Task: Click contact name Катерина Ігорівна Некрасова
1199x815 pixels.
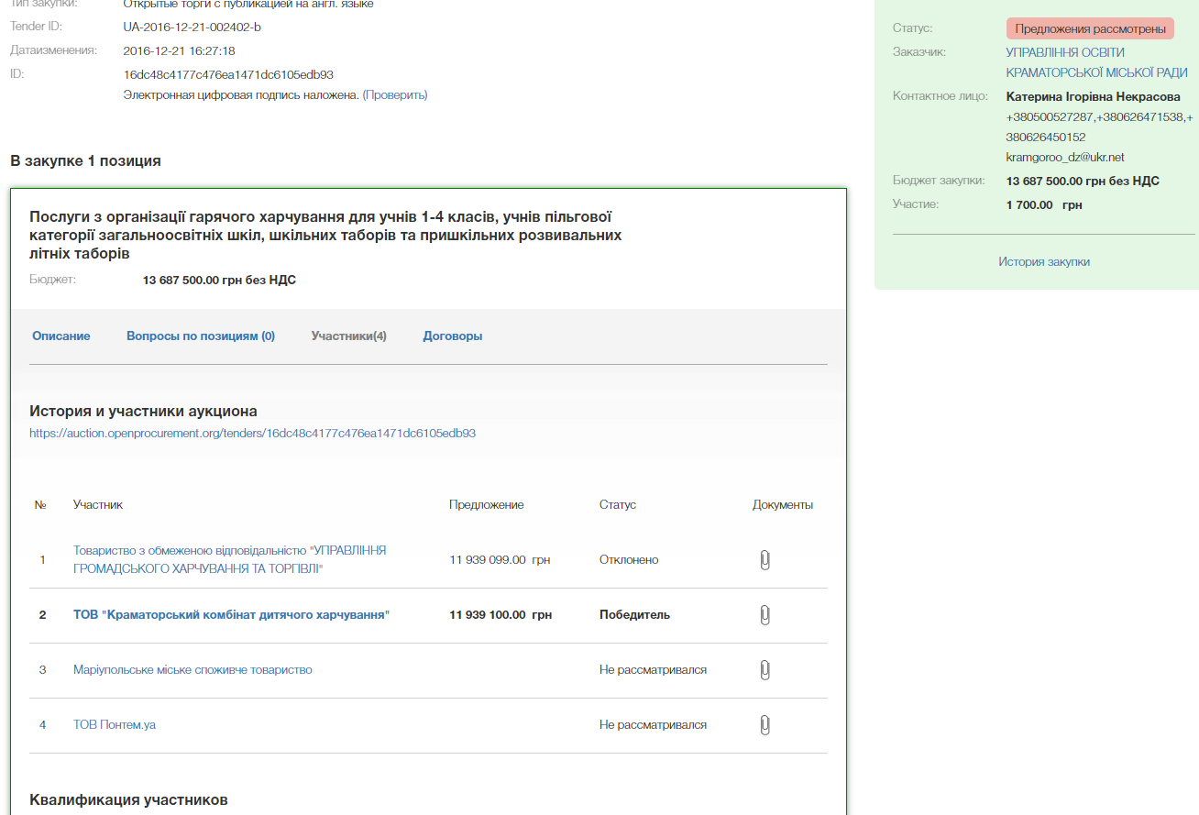Action: 1093,96
